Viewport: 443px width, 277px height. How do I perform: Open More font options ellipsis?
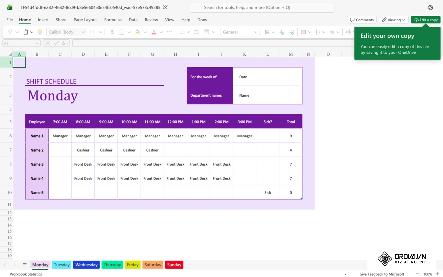pyautogui.click(x=170, y=32)
